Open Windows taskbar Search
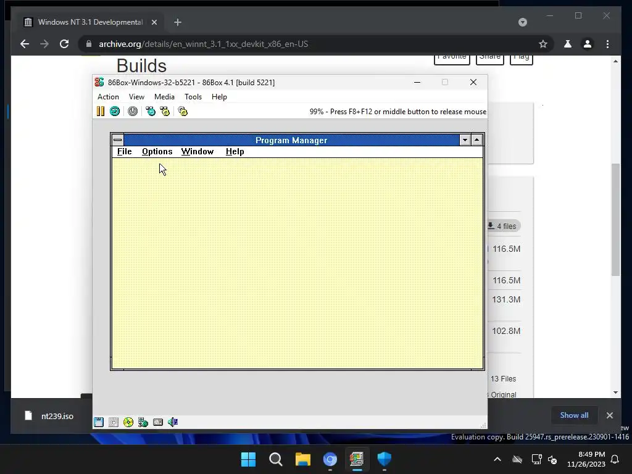 click(x=276, y=459)
